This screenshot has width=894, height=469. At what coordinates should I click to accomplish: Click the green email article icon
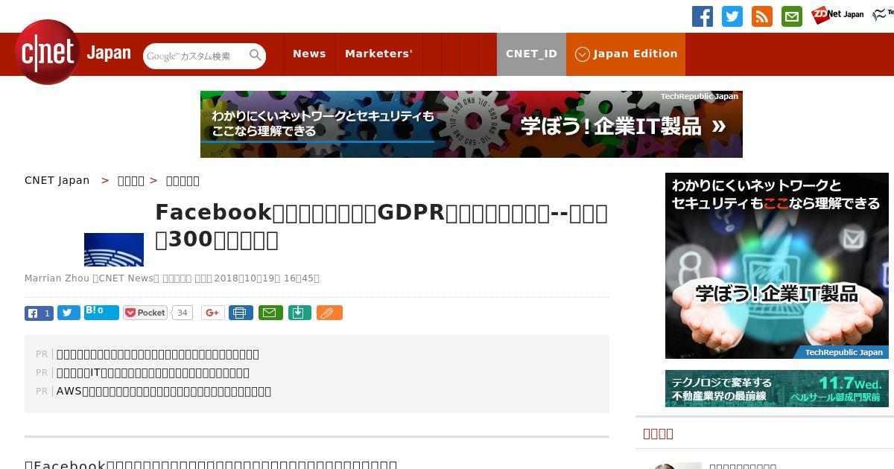(270, 313)
